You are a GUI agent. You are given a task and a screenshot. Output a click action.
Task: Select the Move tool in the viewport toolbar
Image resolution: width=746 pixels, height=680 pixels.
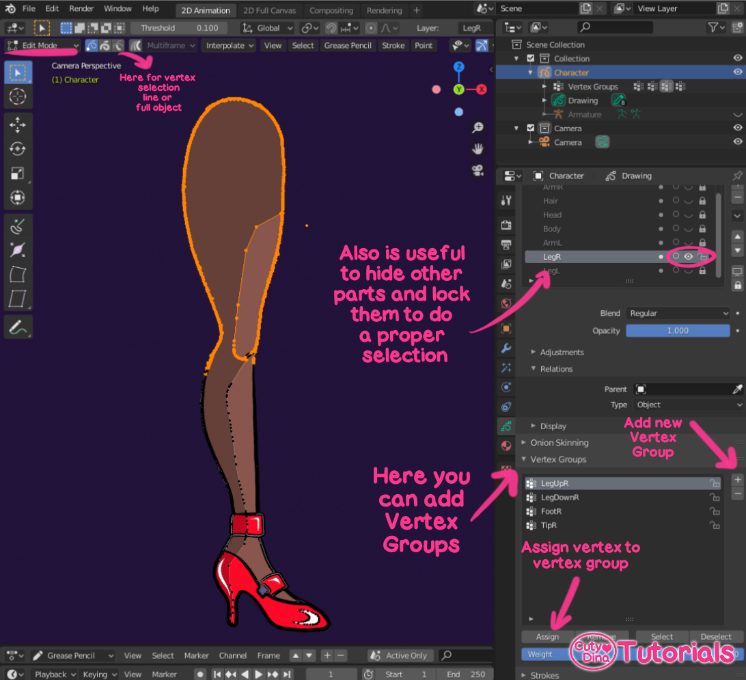[18, 124]
